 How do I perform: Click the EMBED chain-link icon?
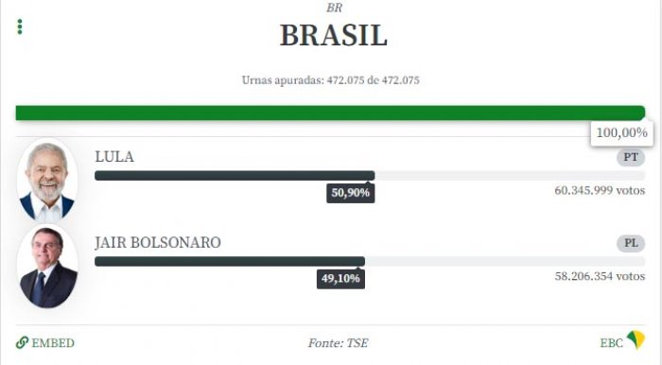pyautogui.click(x=22, y=342)
